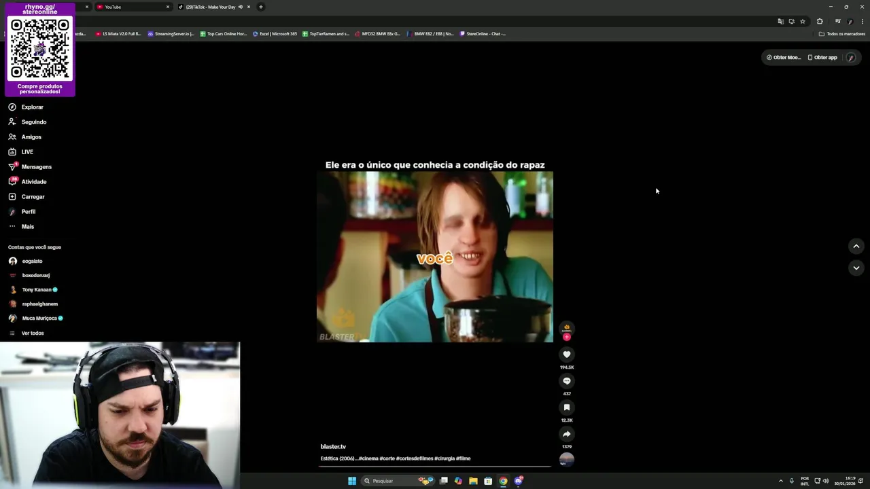Open the volume control in system tray
Screen dimensions: 870x489
[x=826, y=481]
